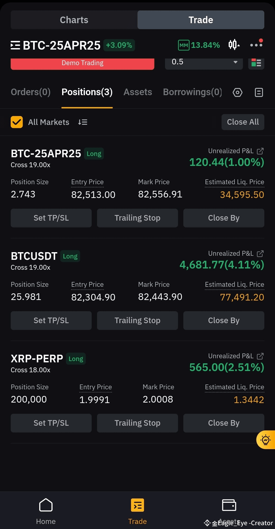Image resolution: width=275 pixels, height=529 pixels.
Task: Share XRP-PERP Unrealized P&L icon
Action: coord(260,356)
